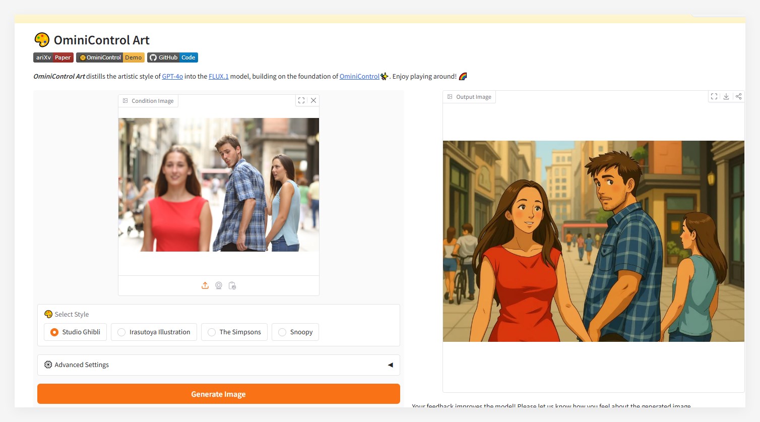The height and width of the screenshot is (422, 760).
Task: Open the webcam capture source icon
Action: 219,285
